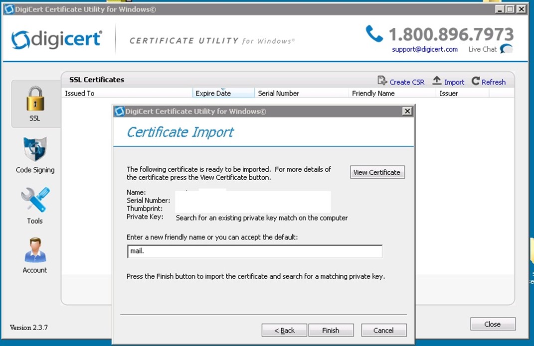Viewport: 534px width, 346px height.
Task: Sort by Friendly Name column
Action: pos(392,93)
